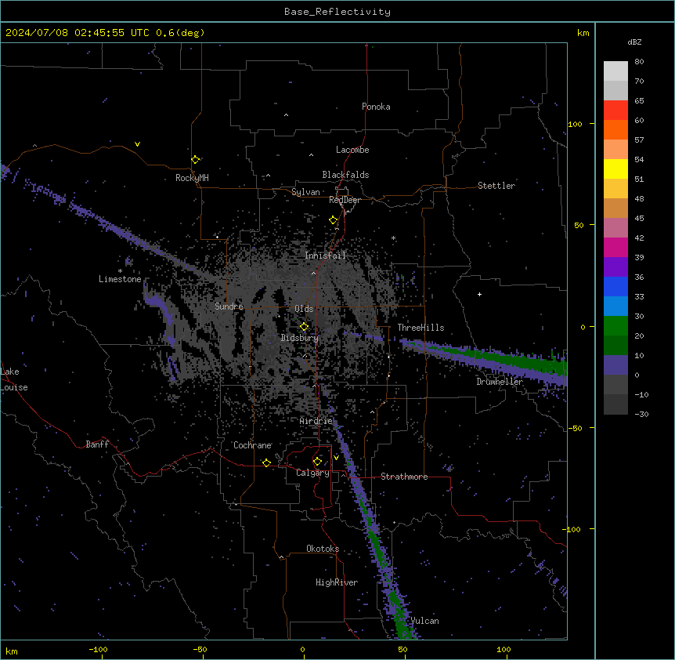Select the Sylvan label

tap(305, 192)
